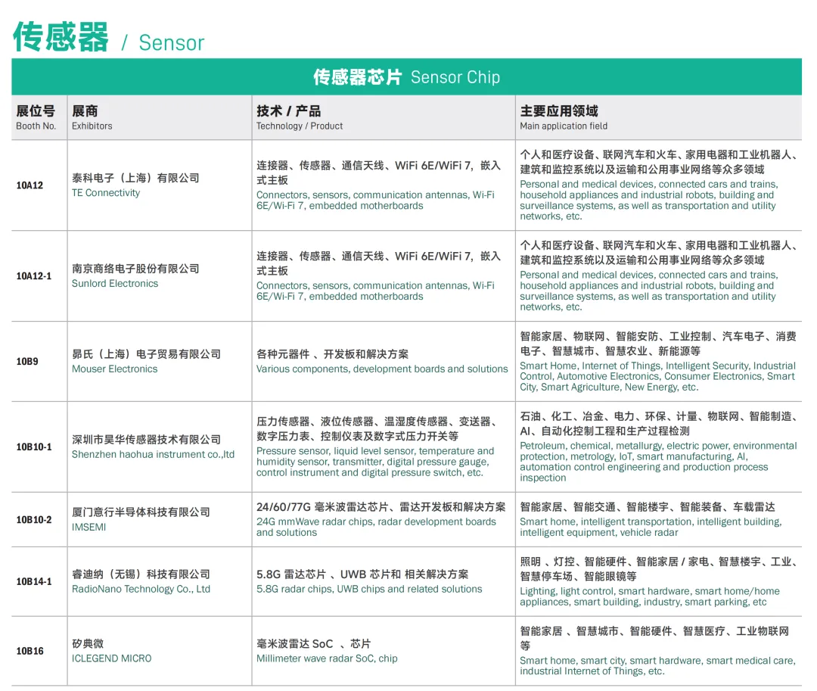The width and height of the screenshot is (817, 691).
Task: Click 毫米波雷达 SoC、芯片 product text
Action: pos(314,643)
